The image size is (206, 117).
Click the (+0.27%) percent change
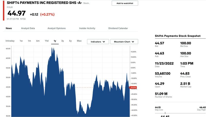point(47,14)
